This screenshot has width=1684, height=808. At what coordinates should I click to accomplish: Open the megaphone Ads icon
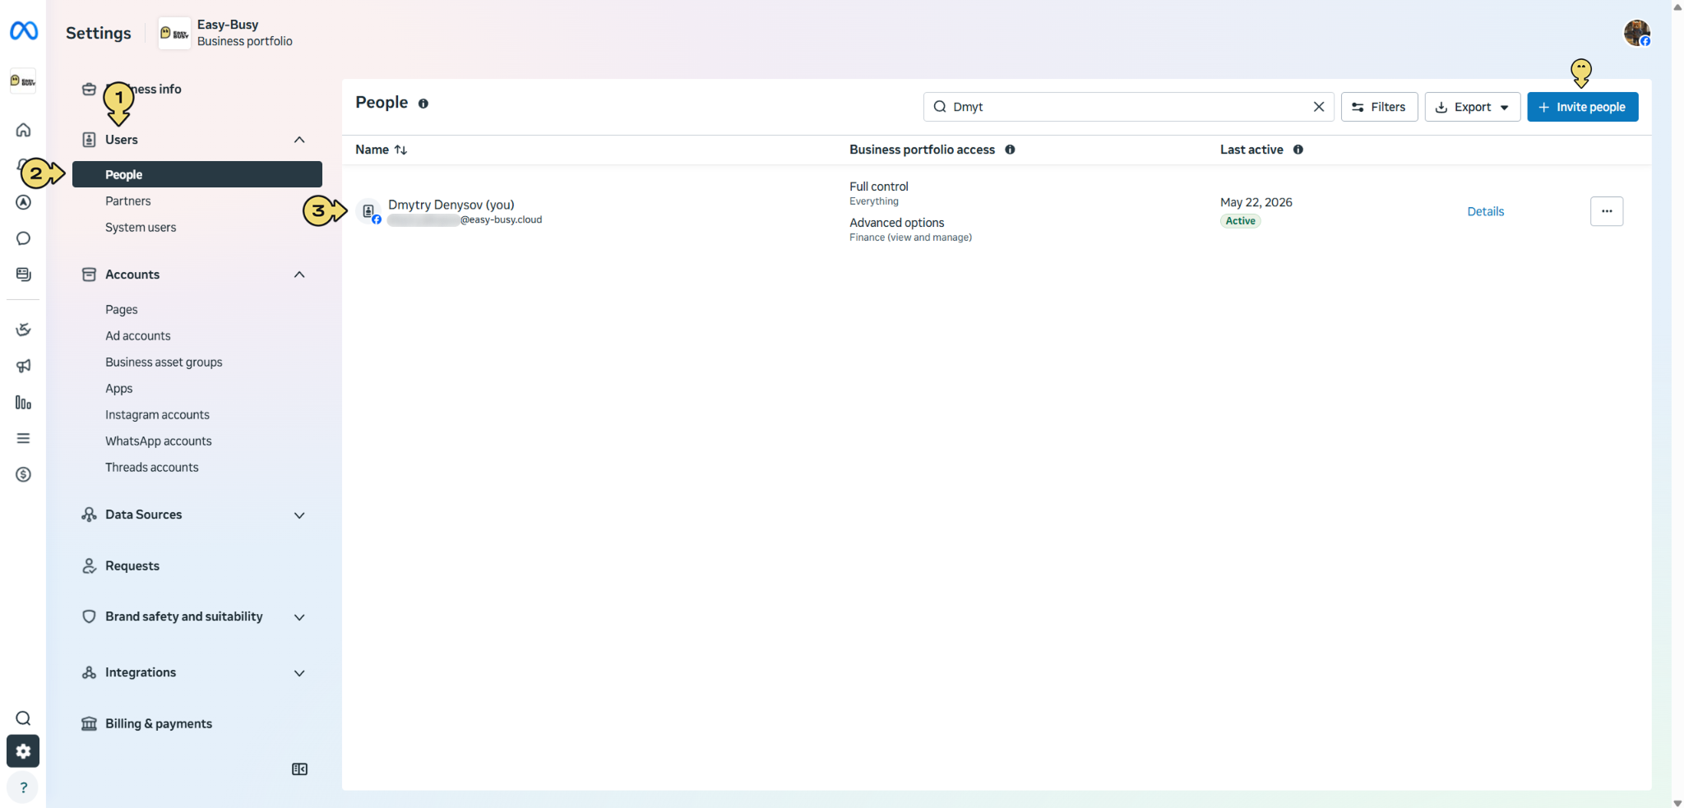click(x=23, y=366)
